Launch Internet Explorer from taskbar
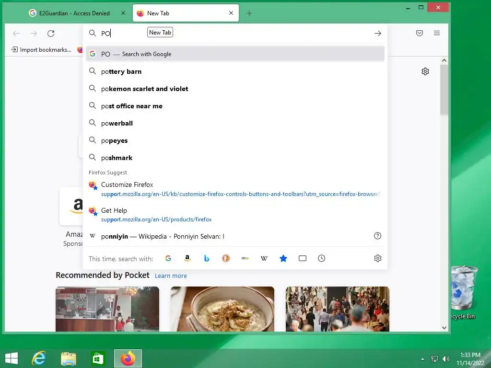The image size is (491, 368). [x=39, y=358]
